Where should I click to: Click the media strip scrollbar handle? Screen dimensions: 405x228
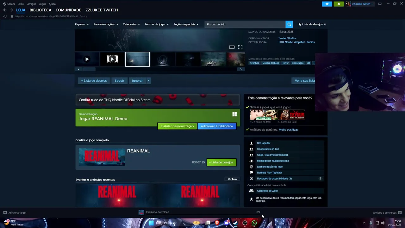89,69
